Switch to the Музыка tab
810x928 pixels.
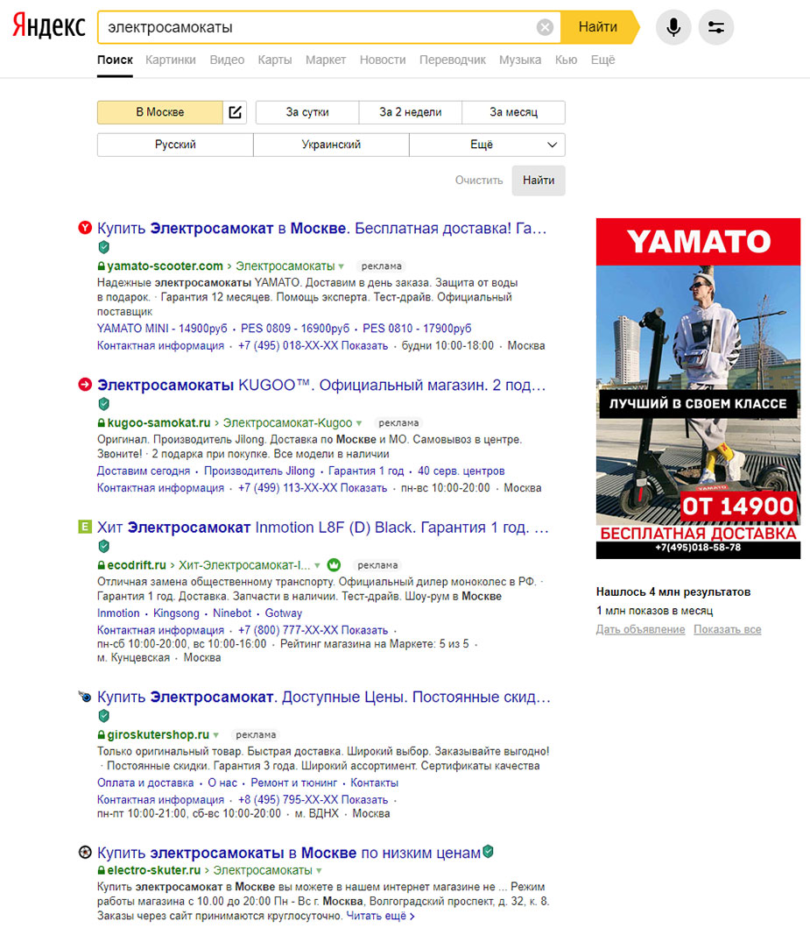[x=520, y=60]
